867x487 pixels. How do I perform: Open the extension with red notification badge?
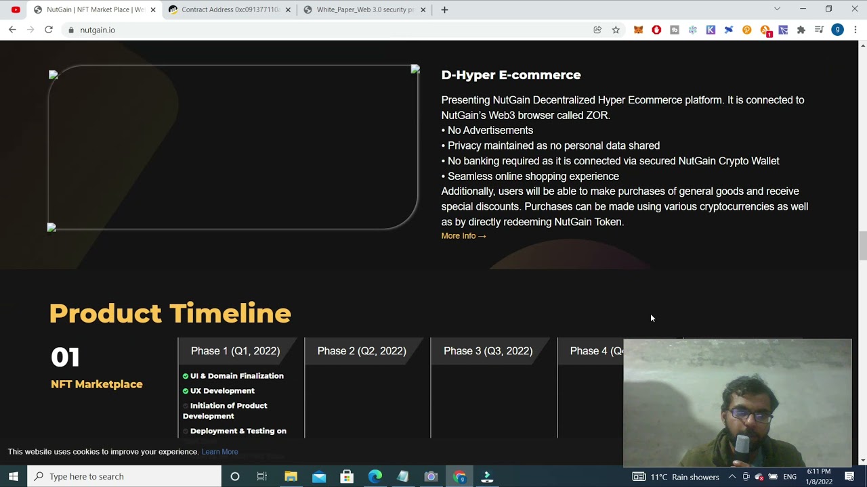click(x=765, y=30)
